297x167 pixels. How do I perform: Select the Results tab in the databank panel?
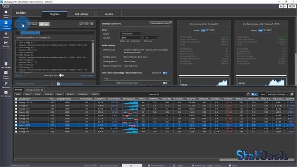(19, 90)
